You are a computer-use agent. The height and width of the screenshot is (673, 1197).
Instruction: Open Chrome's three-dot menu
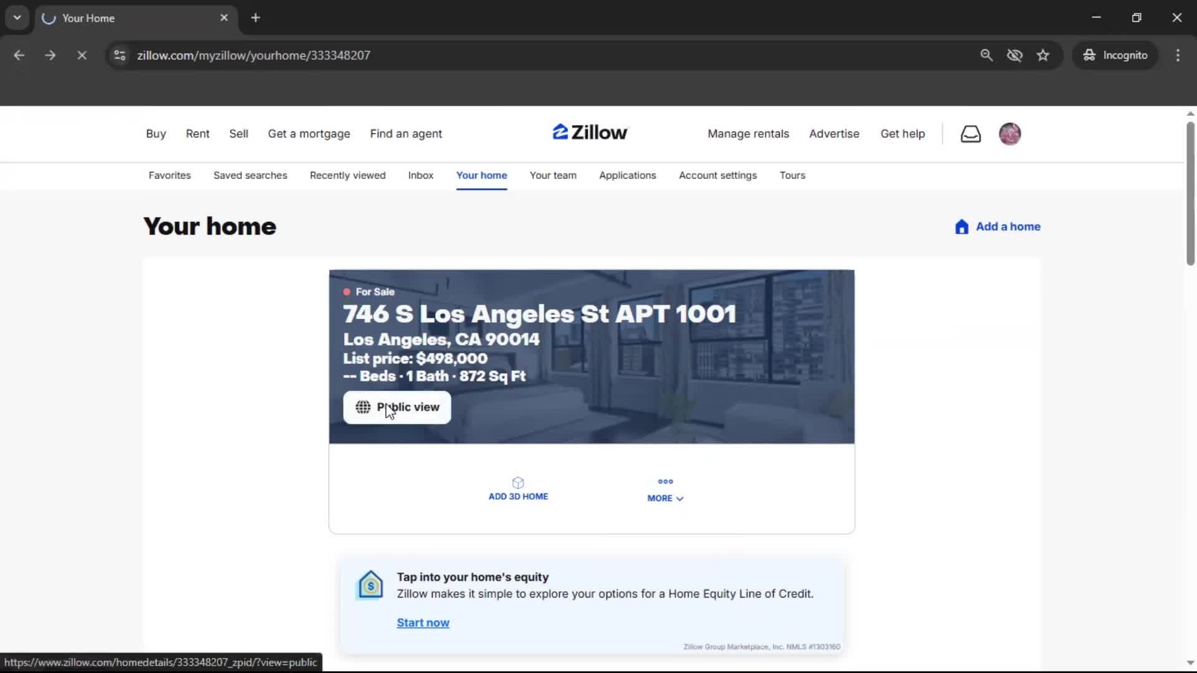[x=1178, y=55]
